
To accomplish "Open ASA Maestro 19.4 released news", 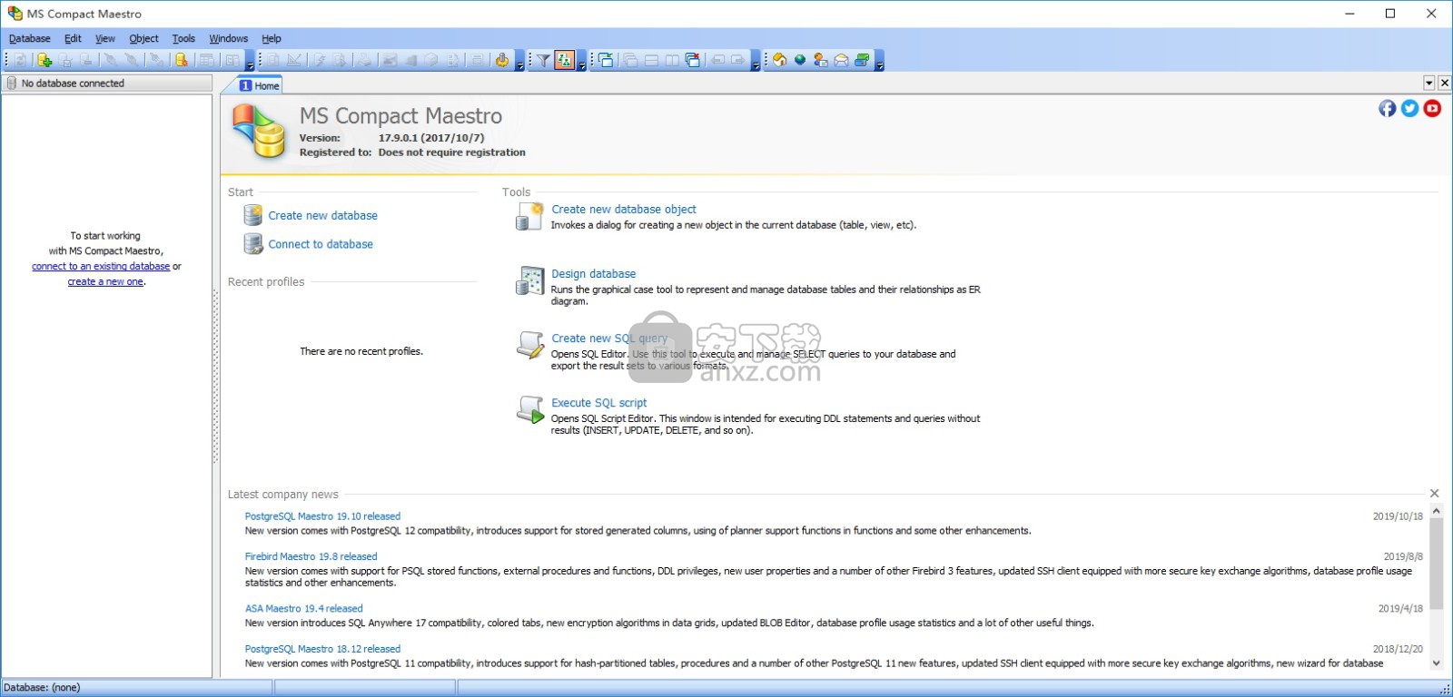I will coord(303,608).
